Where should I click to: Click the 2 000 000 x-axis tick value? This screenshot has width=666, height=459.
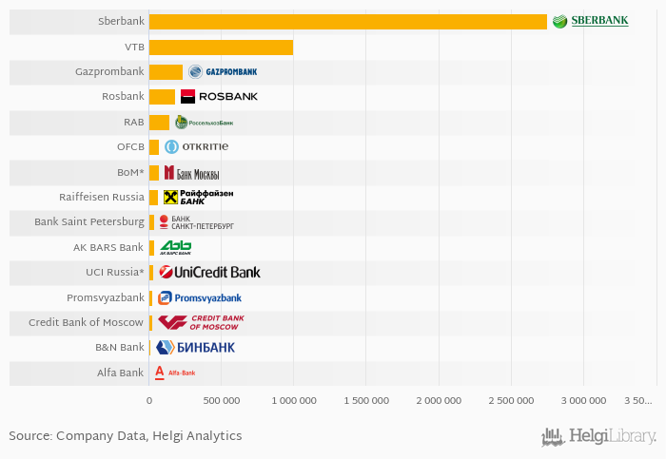439,400
